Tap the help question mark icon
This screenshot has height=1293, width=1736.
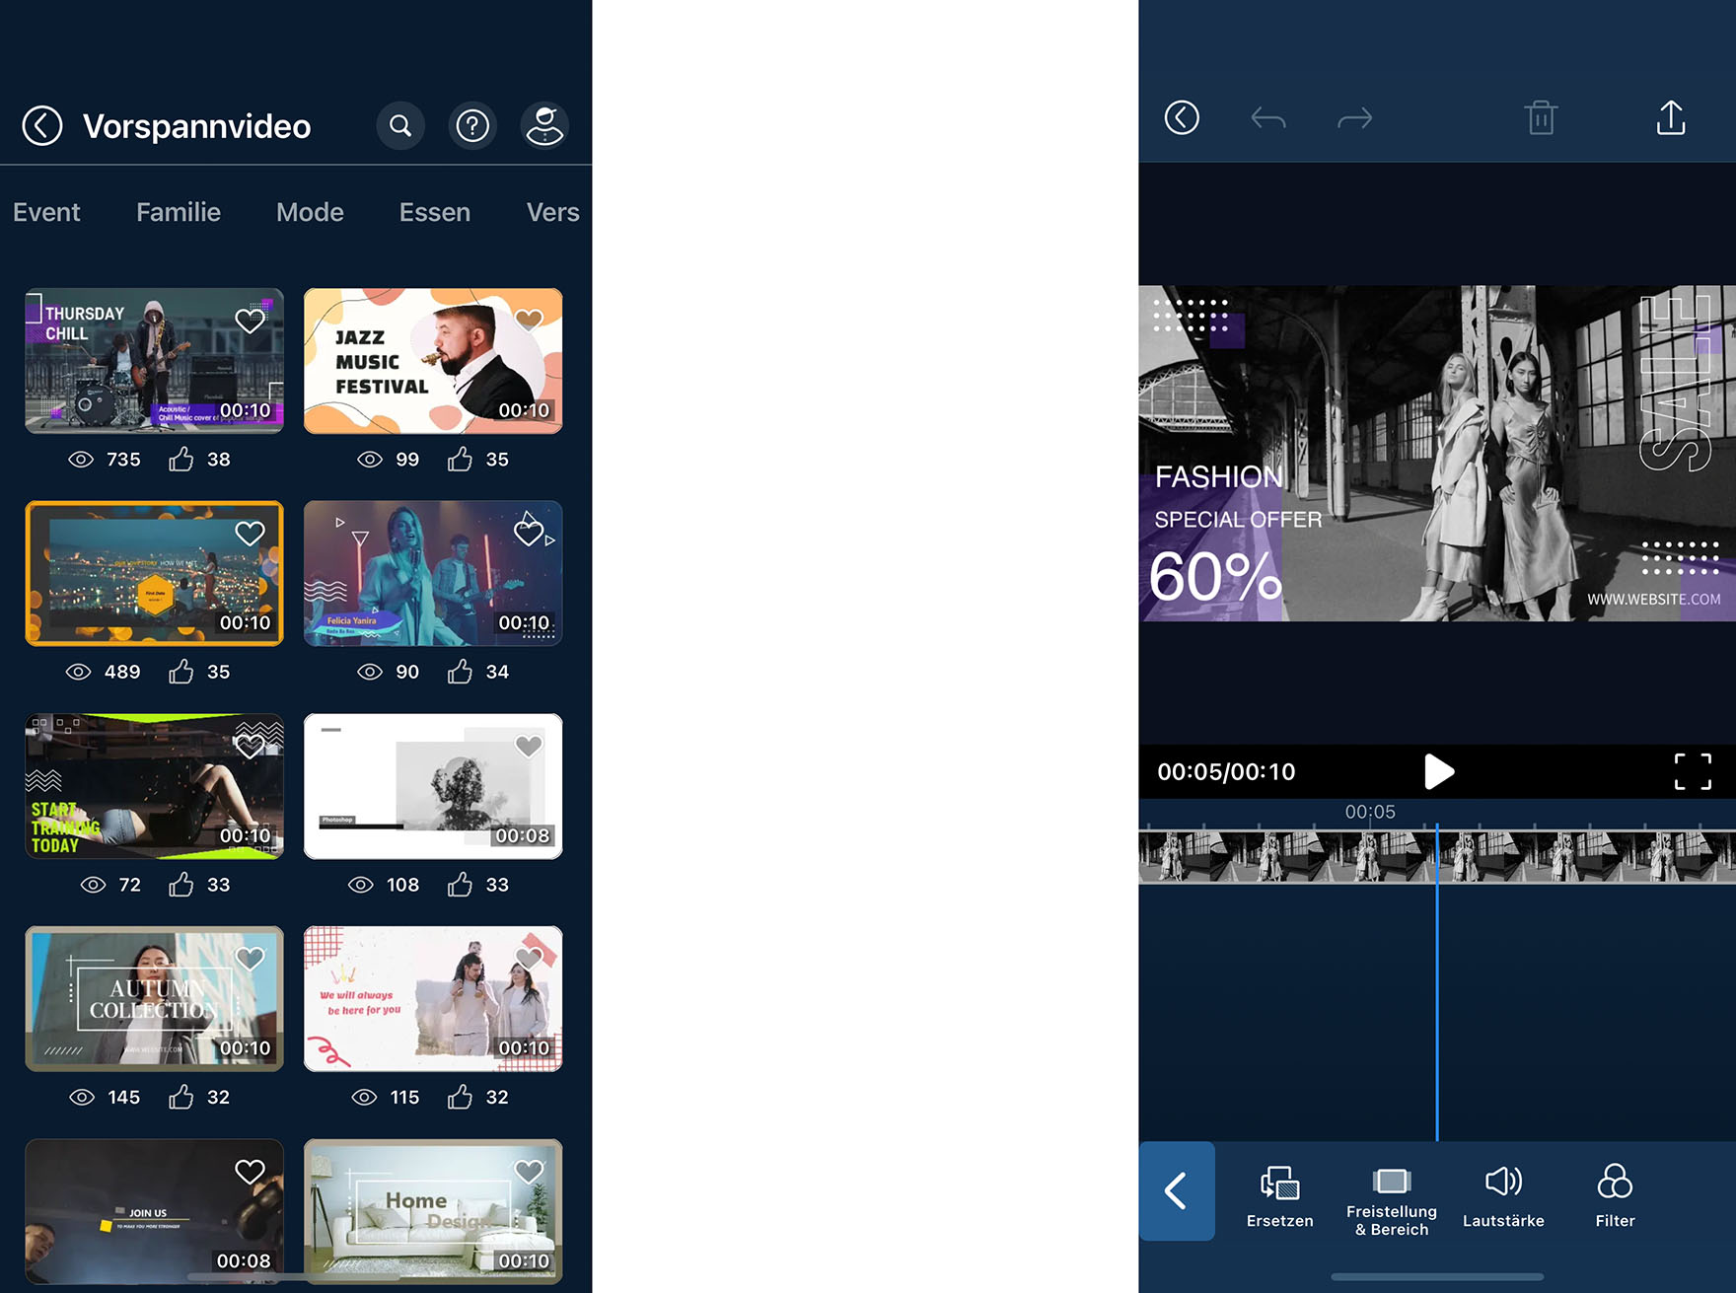coord(472,126)
